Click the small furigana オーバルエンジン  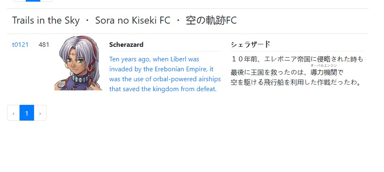[x=323, y=65]
